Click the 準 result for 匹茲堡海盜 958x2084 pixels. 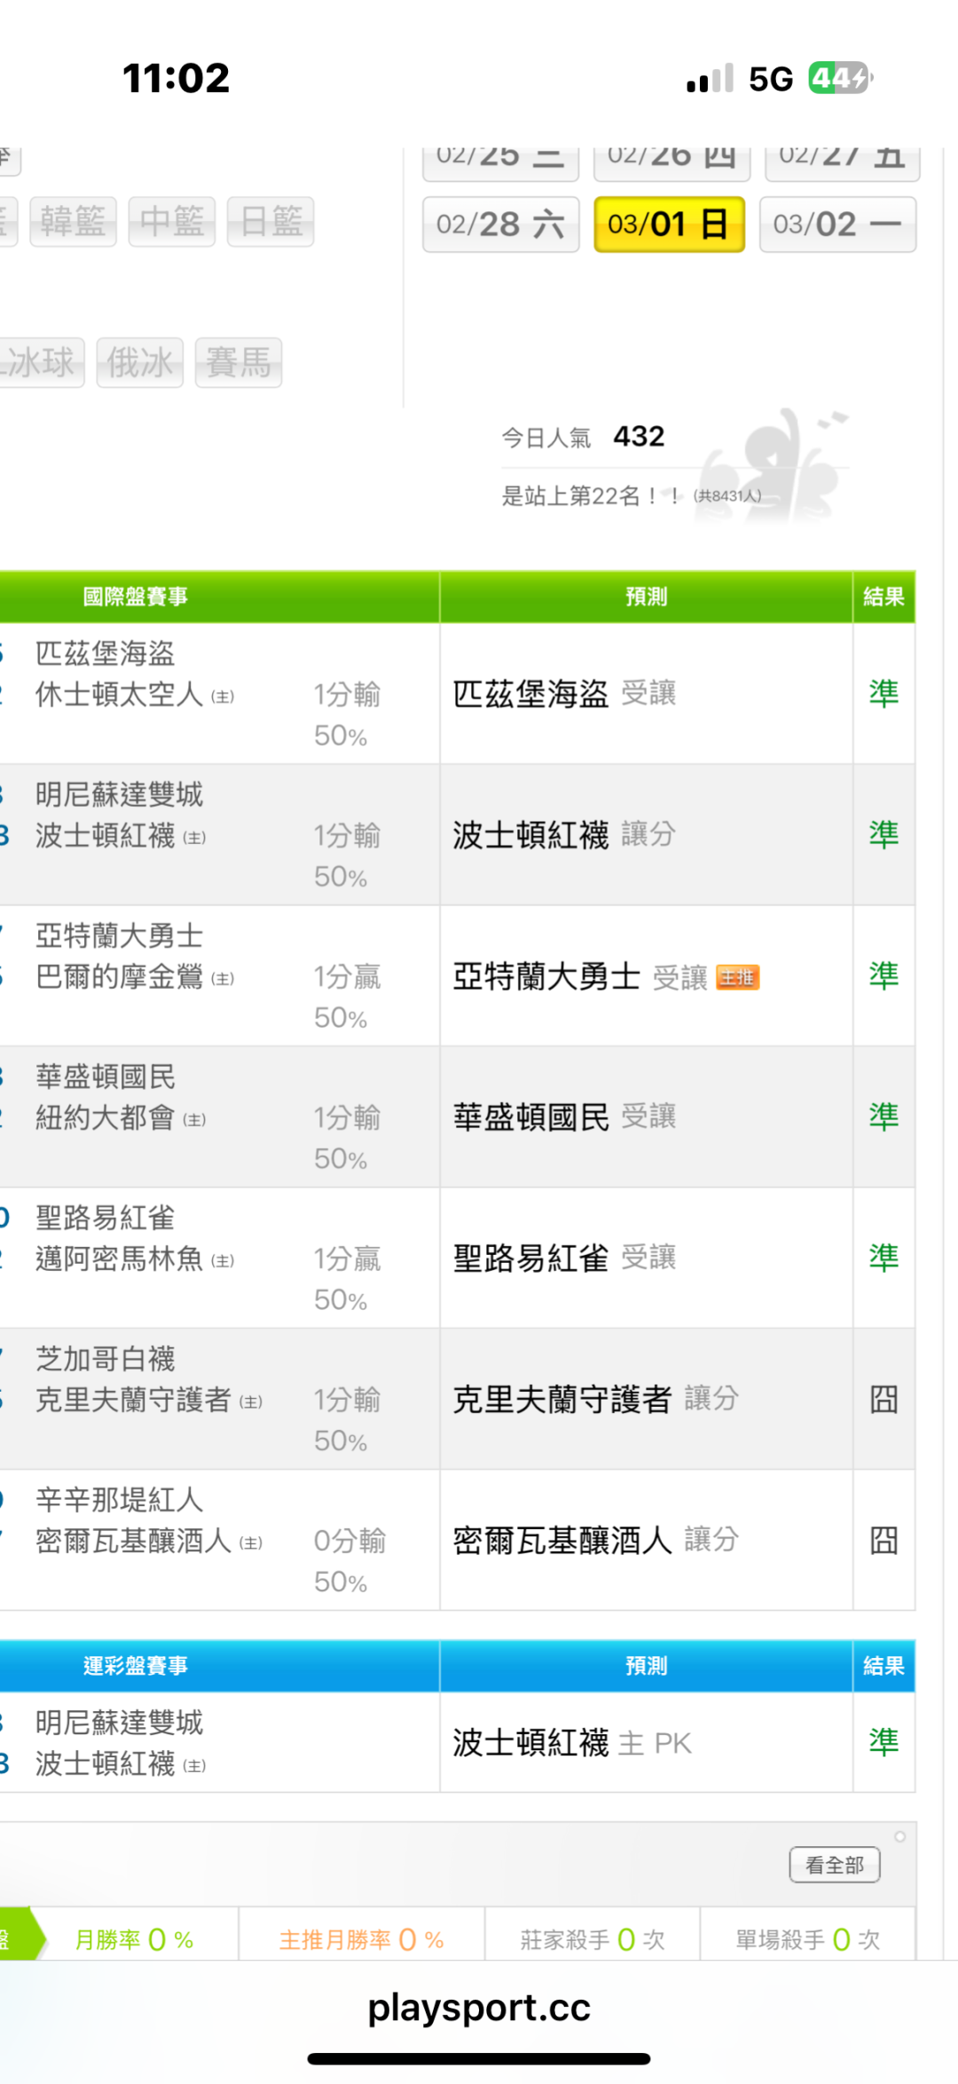tap(883, 693)
